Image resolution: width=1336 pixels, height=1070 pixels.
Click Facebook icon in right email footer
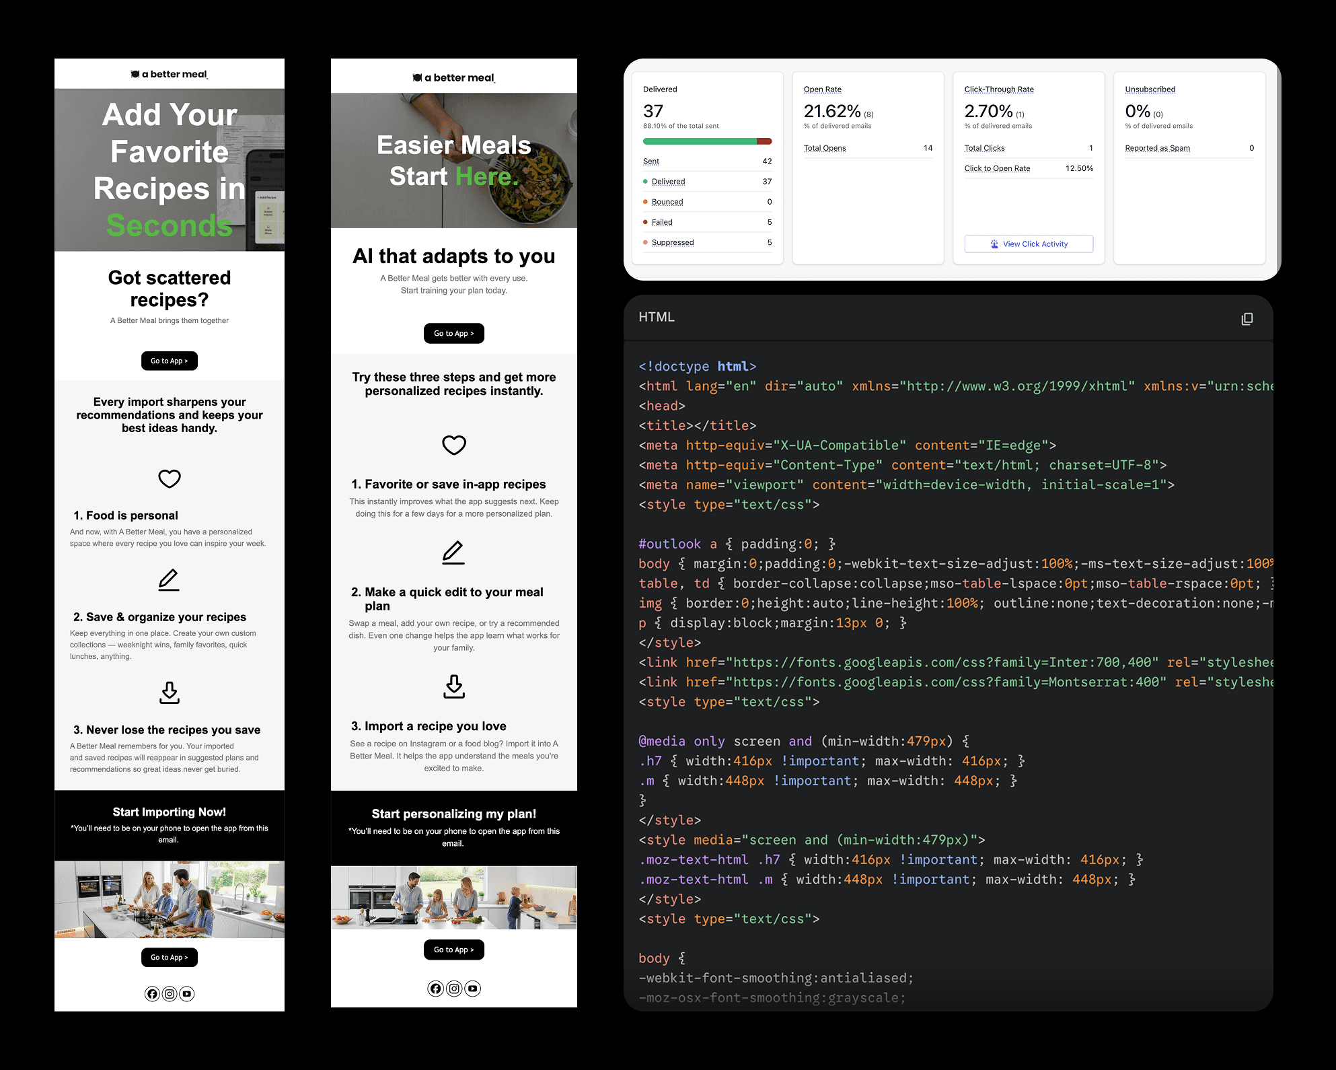pyautogui.click(x=436, y=989)
